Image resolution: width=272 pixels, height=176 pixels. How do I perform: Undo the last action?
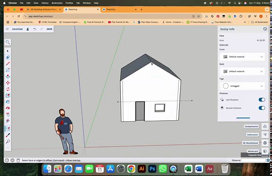pyautogui.click(x=35, y=29)
